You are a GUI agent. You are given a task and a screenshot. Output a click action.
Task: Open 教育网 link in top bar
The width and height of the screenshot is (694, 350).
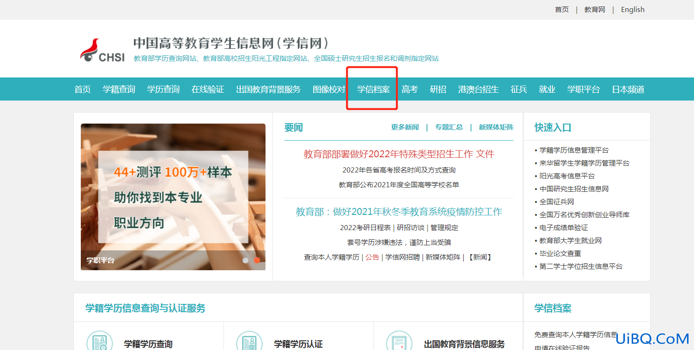pyautogui.click(x=595, y=10)
